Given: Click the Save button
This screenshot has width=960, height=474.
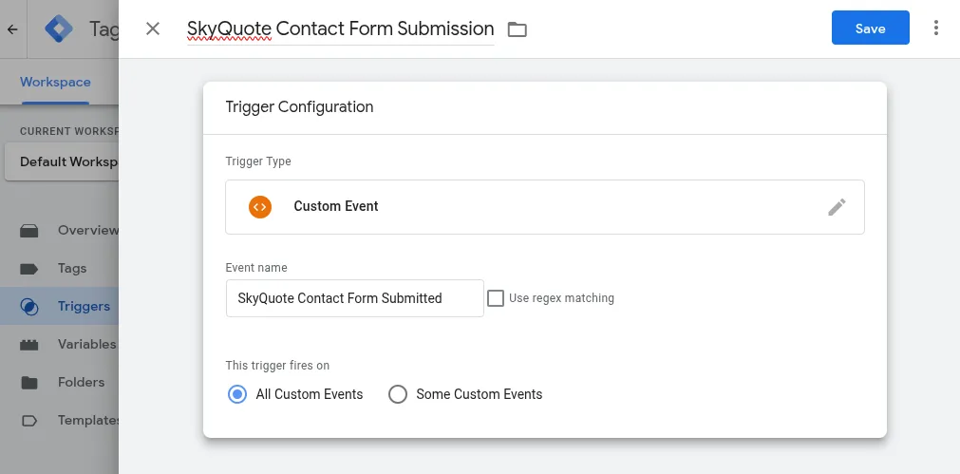Looking at the screenshot, I should [x=870, y=28].
